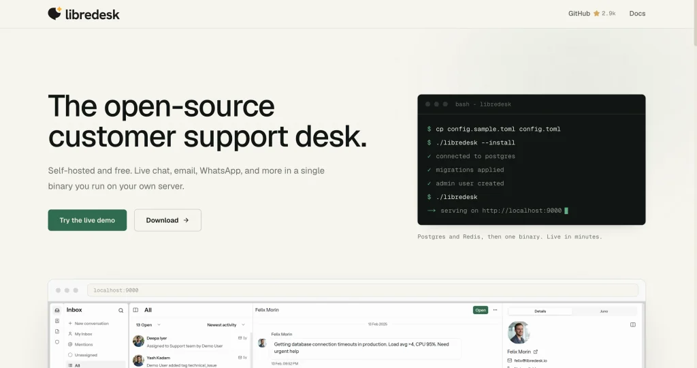This screenshot has width=697, height=368.
Task: Expand the Newest activity sort dropdown
Action: click(x=226, y=325)
